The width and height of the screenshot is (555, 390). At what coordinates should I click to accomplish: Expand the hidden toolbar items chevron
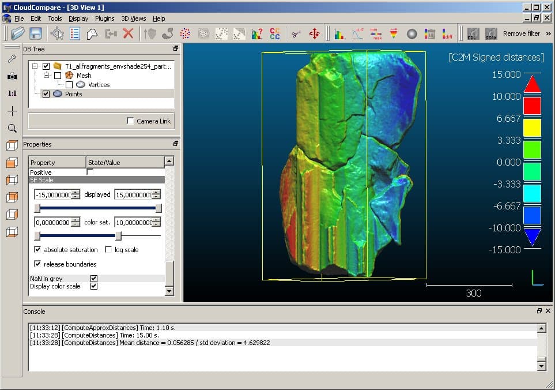[x=548, y=33]
